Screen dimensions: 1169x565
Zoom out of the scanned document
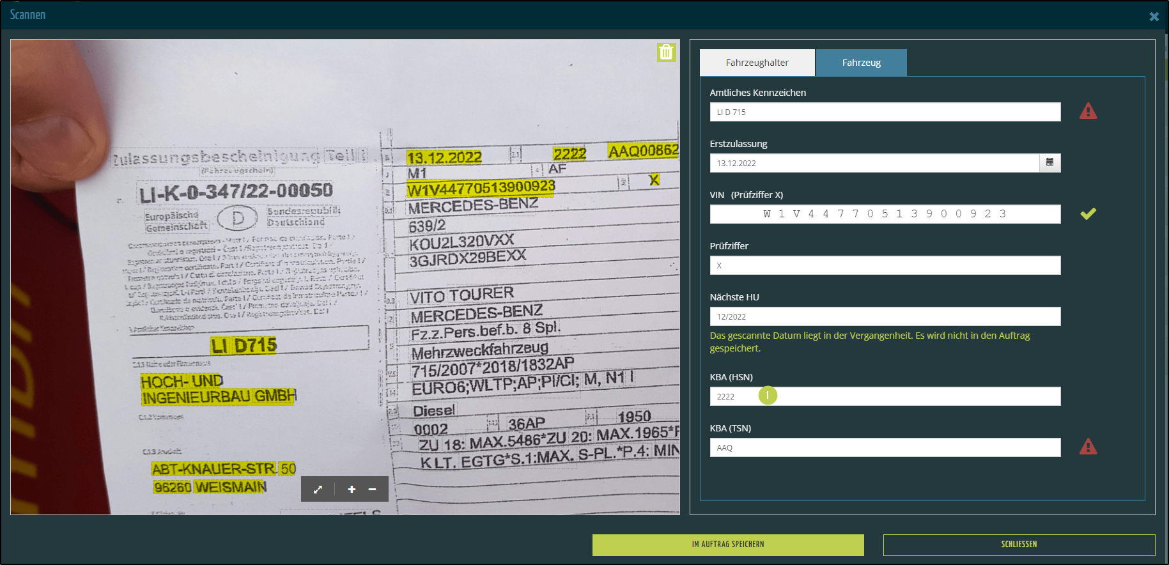[372, 490]
